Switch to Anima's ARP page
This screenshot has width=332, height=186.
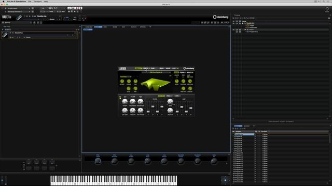(x=174, y=68)
